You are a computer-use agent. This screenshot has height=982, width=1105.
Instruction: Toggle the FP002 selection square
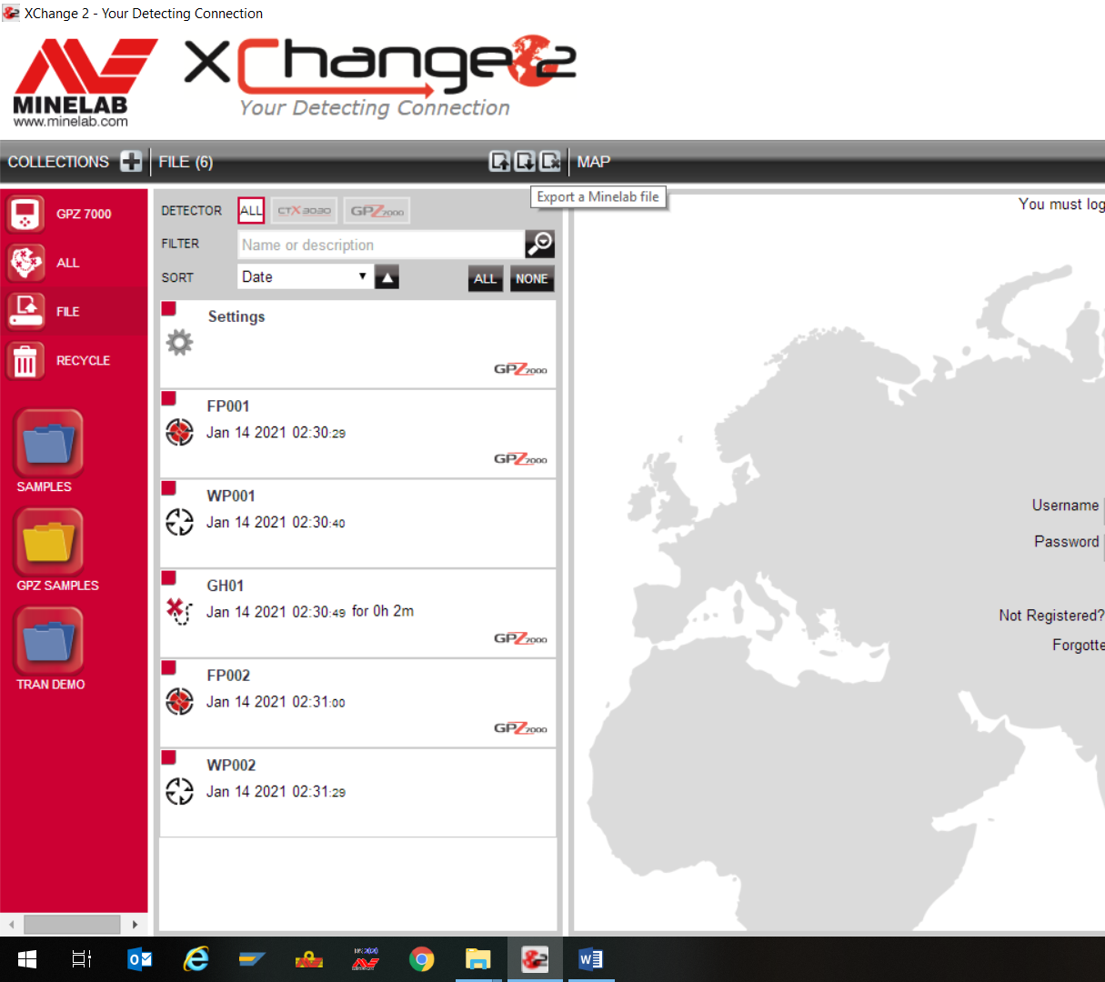pos(168,667)
